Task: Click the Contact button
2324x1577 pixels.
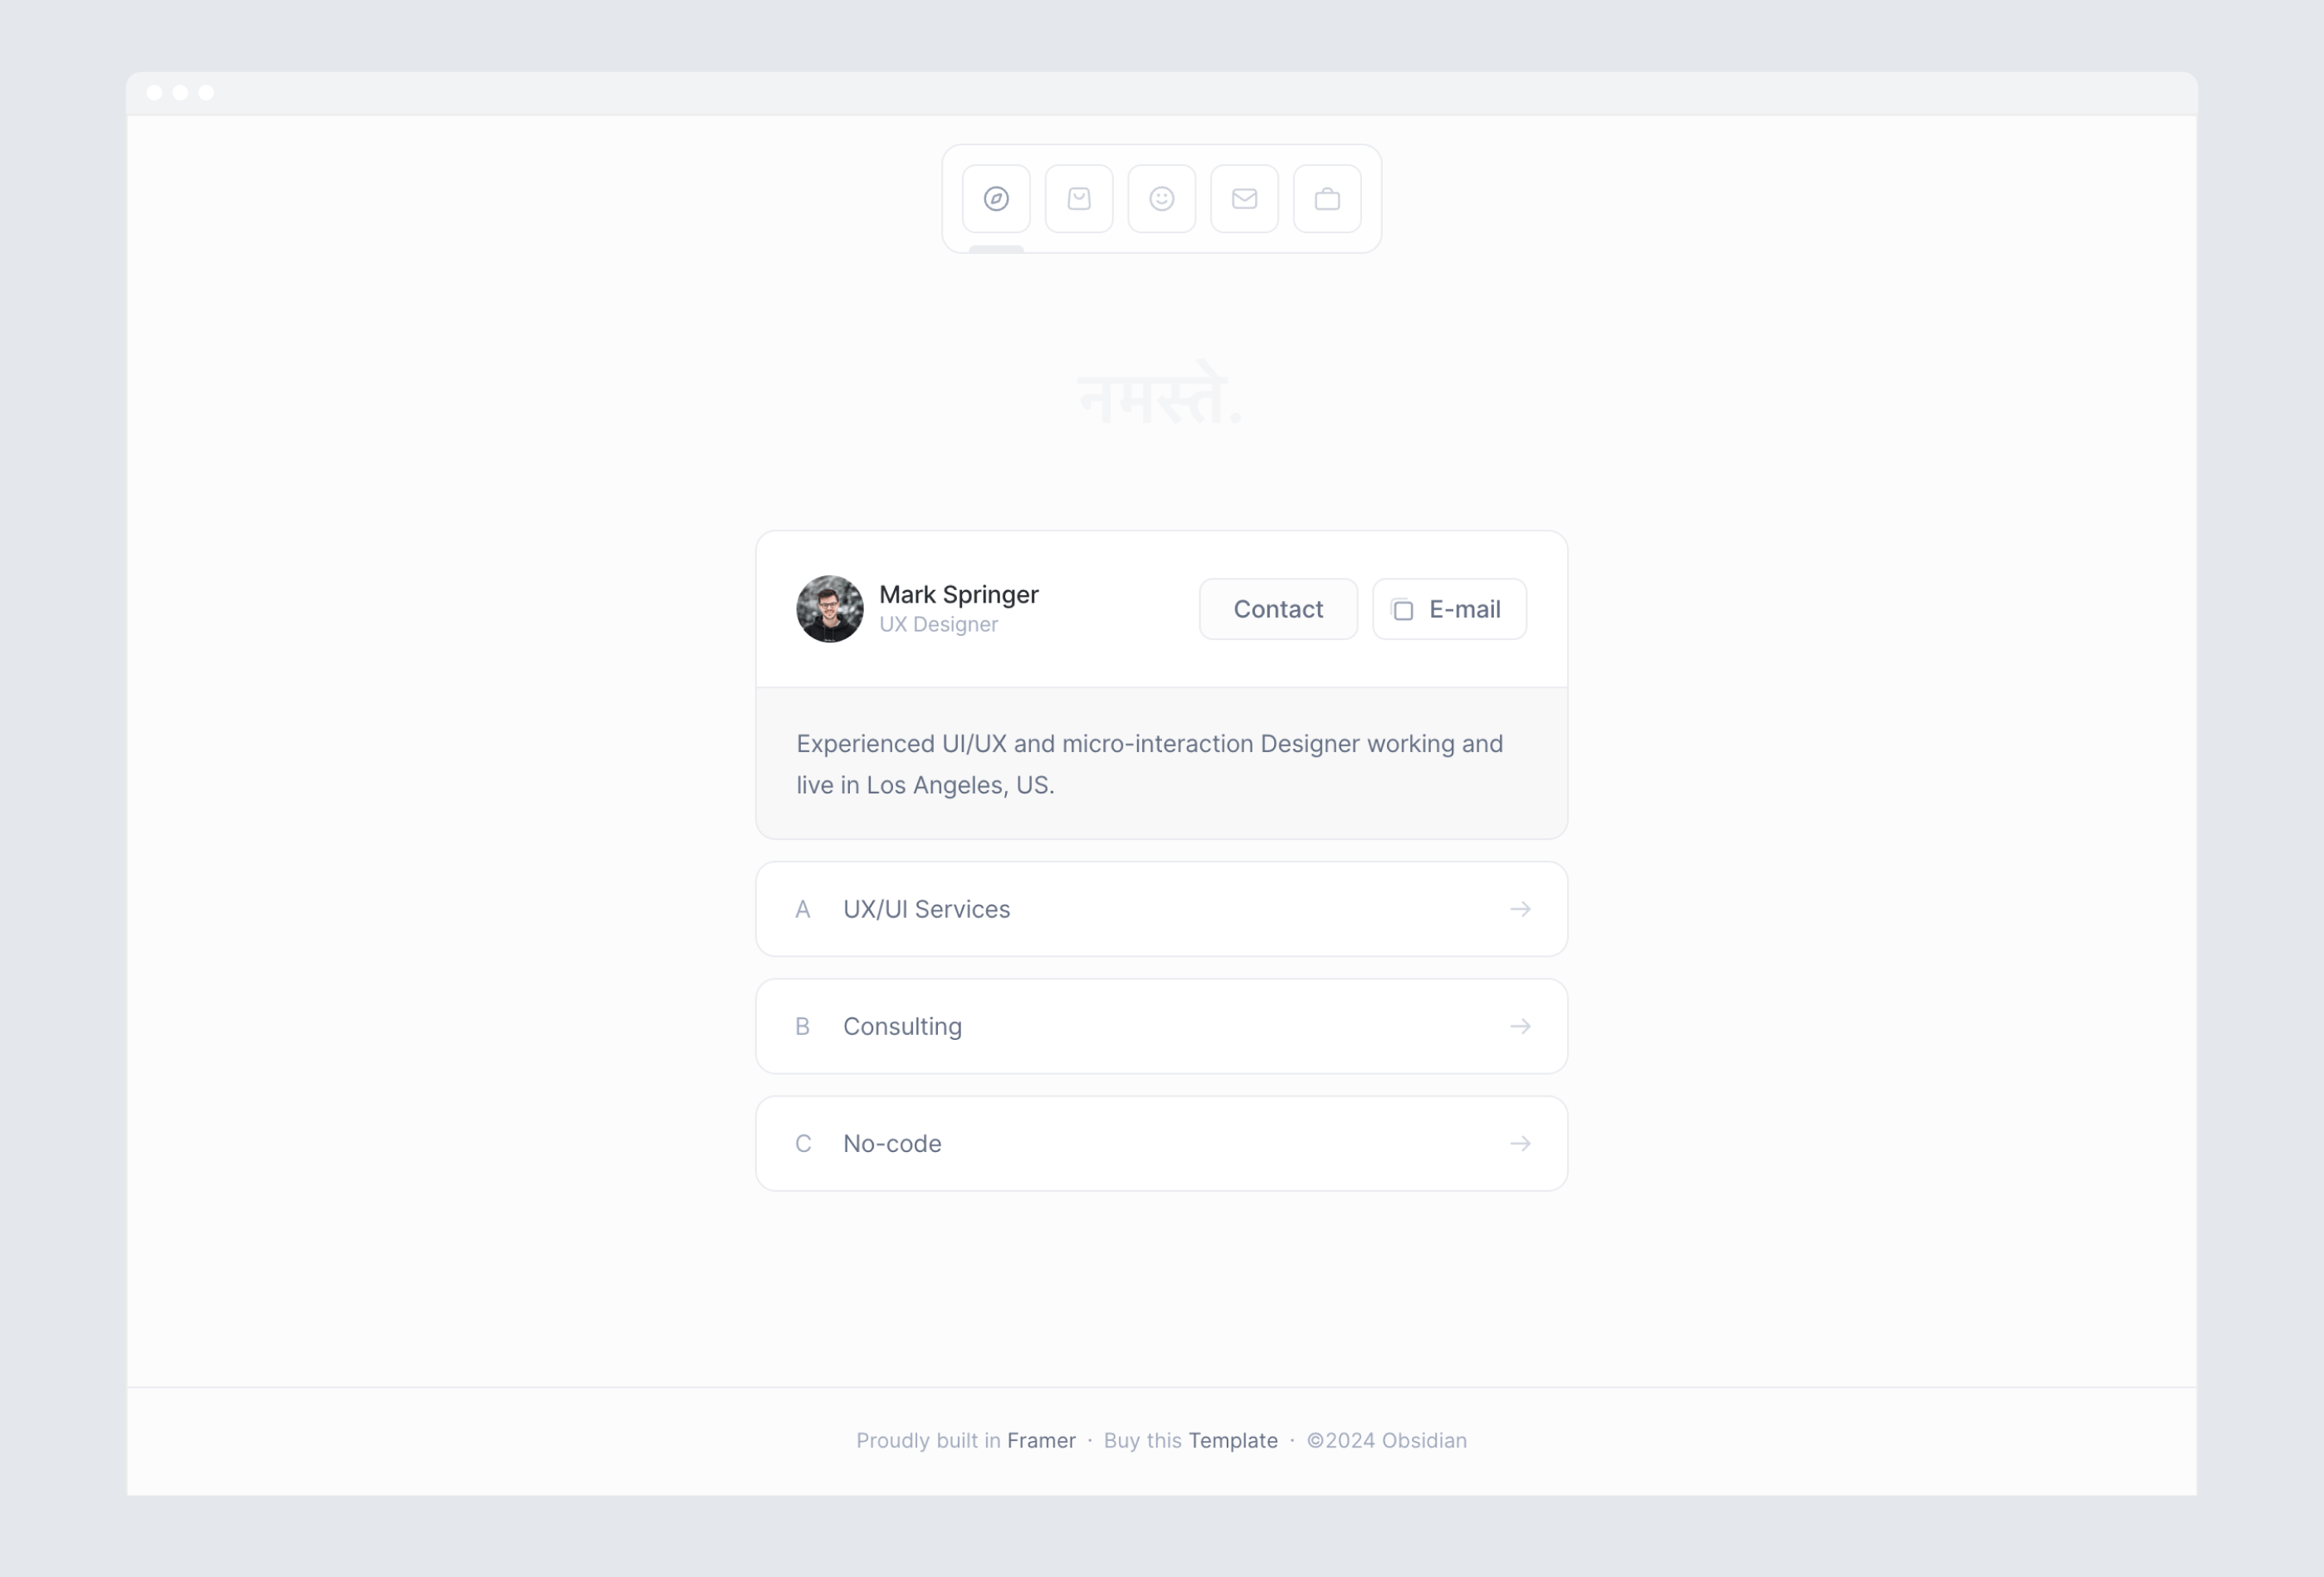Action: click(x=1277, y=608)
